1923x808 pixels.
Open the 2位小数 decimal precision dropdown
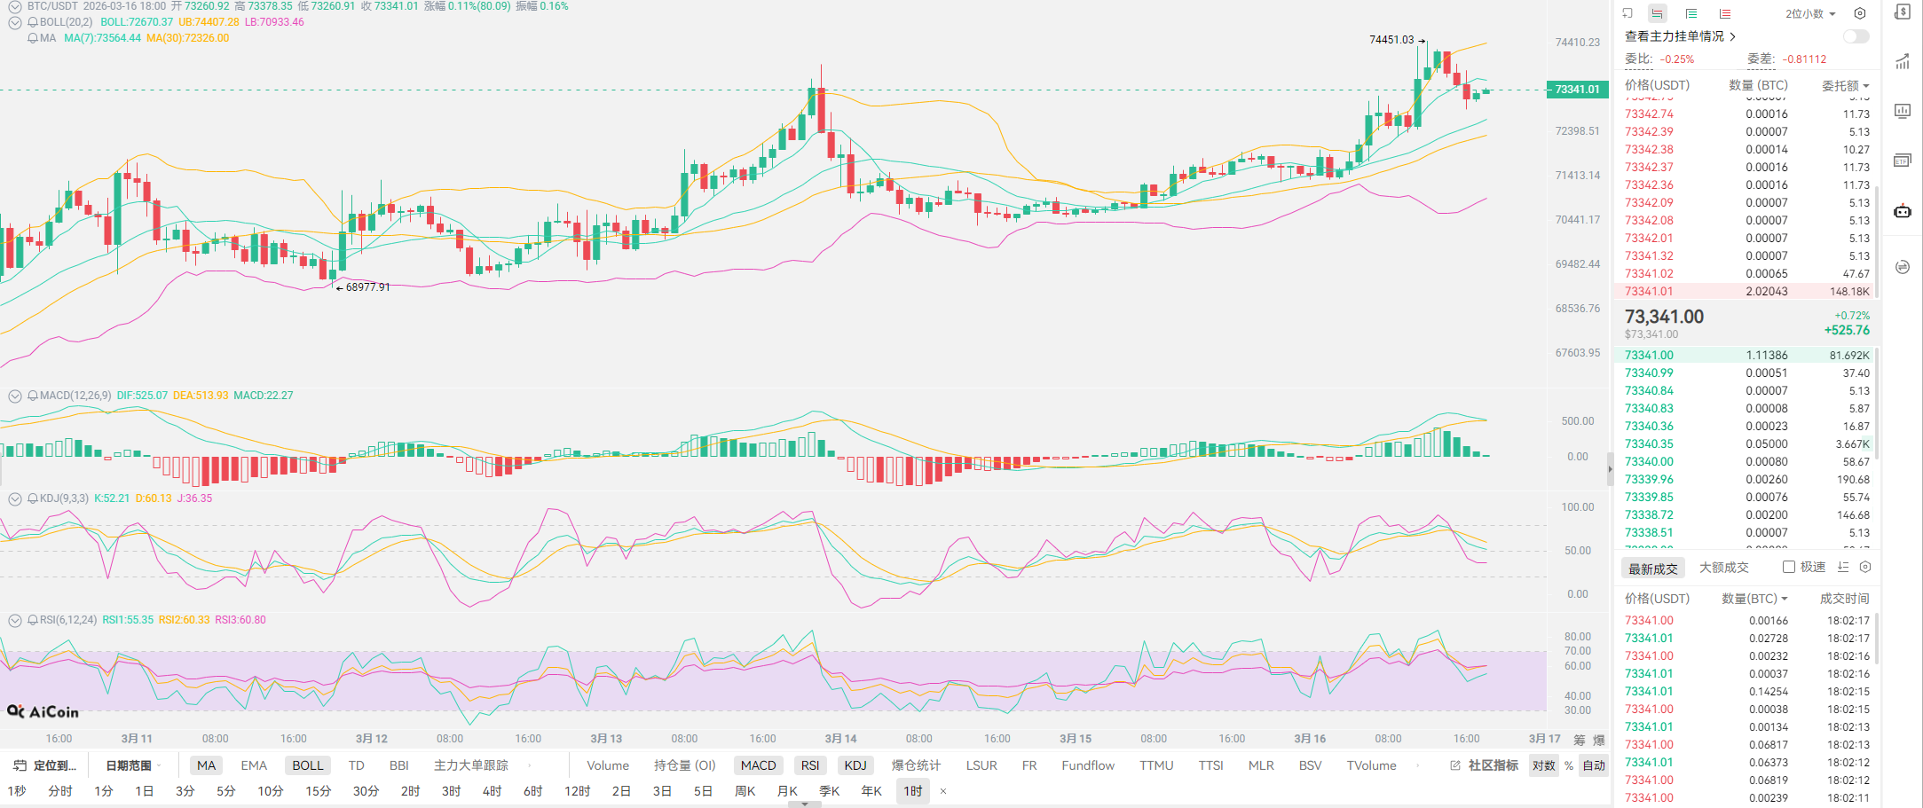click(1810, 13)
